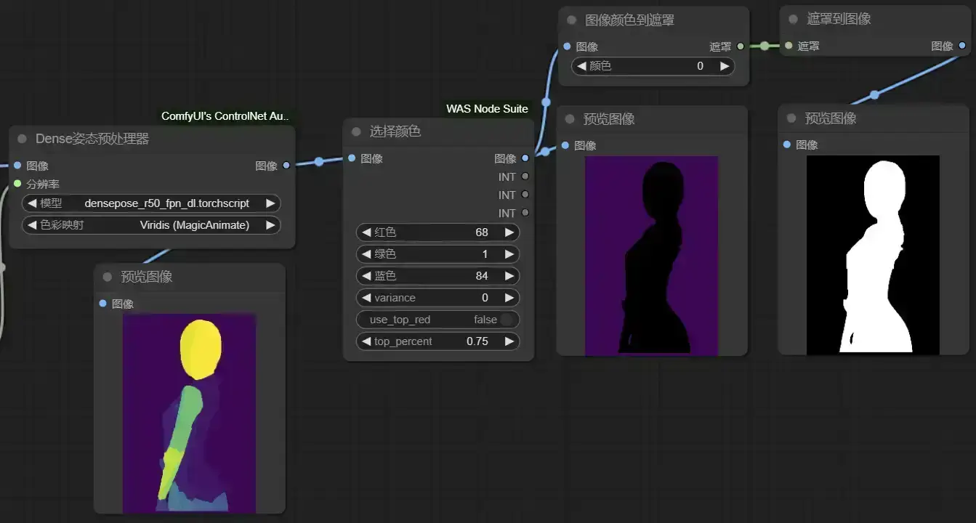This screenshot has height=523, width=976.
Task: Open the 模型 densepose_r50_fpn_dl.torchscript combo
Action: [152, 203]
